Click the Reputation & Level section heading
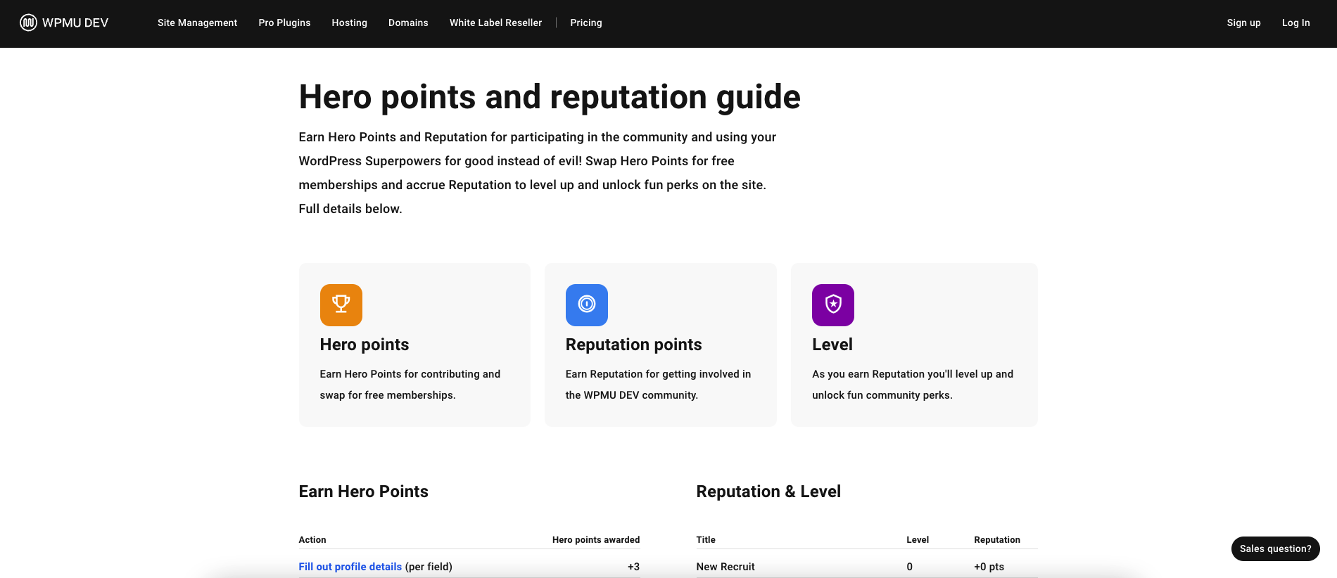1337x578 pixels. 768,492
